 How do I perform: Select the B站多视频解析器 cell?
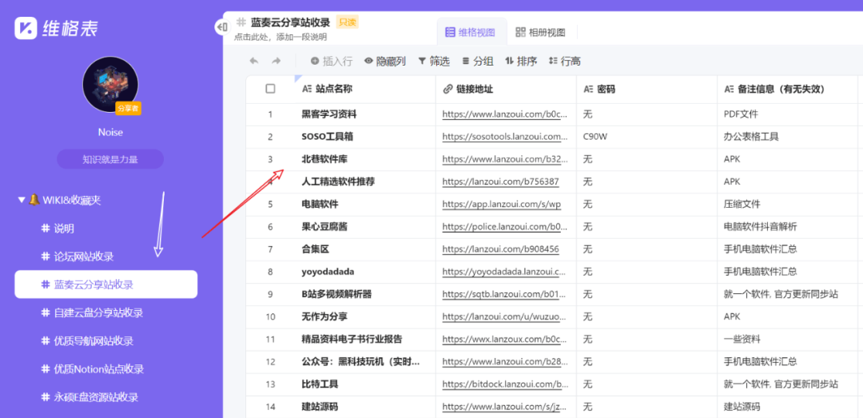click(x=365, y=294)
